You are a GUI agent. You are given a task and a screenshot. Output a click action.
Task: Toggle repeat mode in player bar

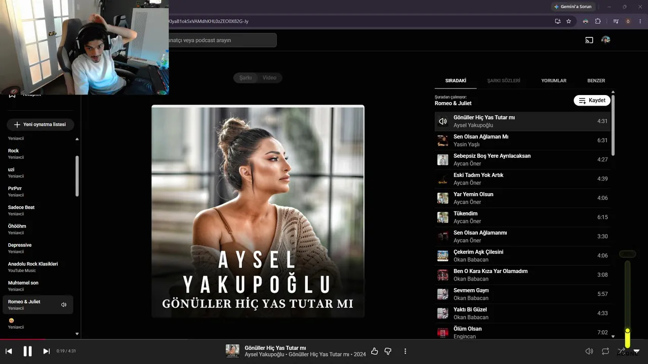605,351
